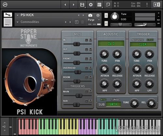This screenshot has width=163, height=136.
Task: Open the TRIGGER CLICK sample display
Action: (143, 44)
